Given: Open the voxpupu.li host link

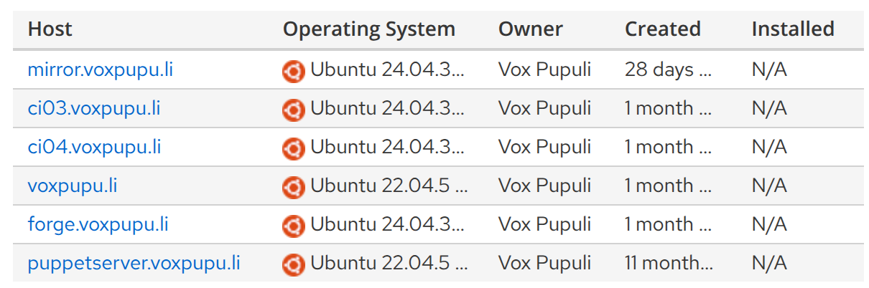Looking at the screenshot, I should tap(73, 186).
